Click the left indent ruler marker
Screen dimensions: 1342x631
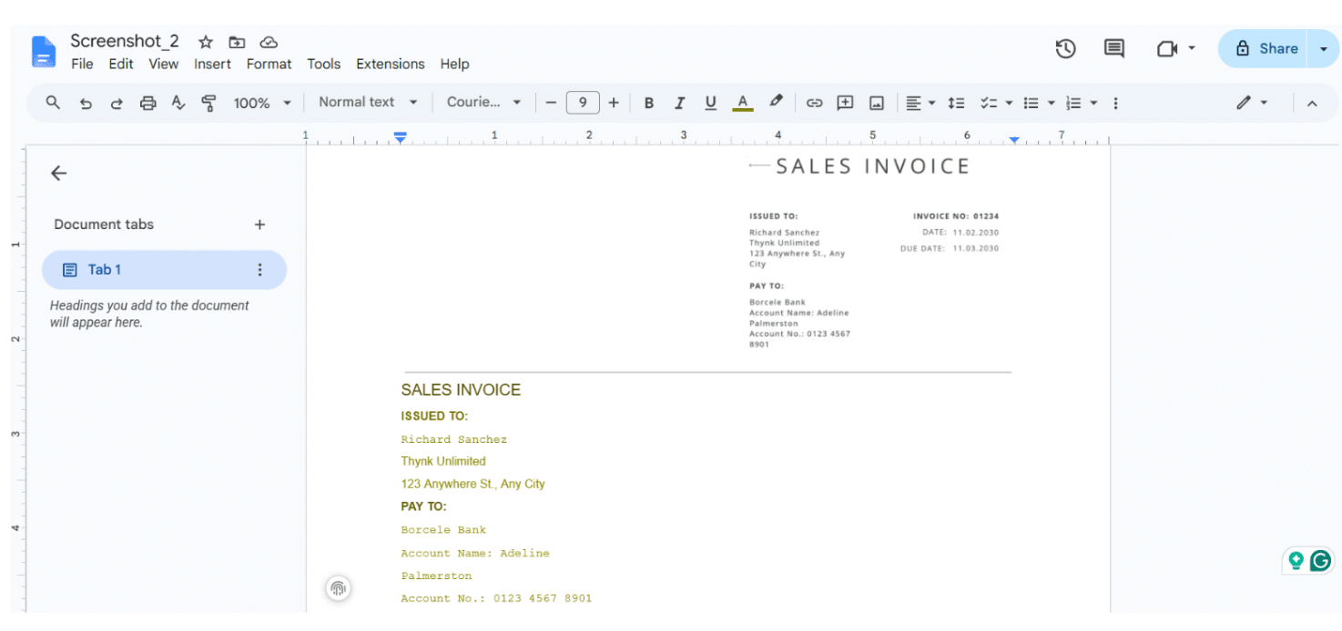point(400,138)
